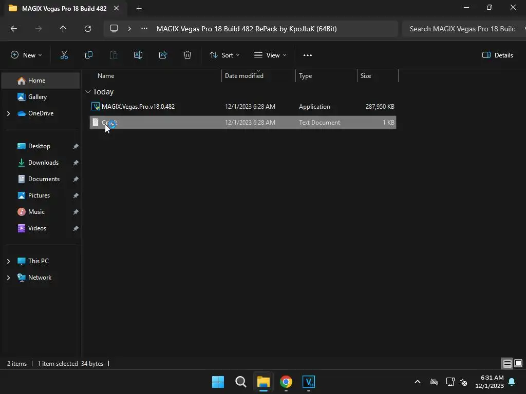
Task: Close the MAGIX Vegas Pro tab
Action: (x=117, y=8)
